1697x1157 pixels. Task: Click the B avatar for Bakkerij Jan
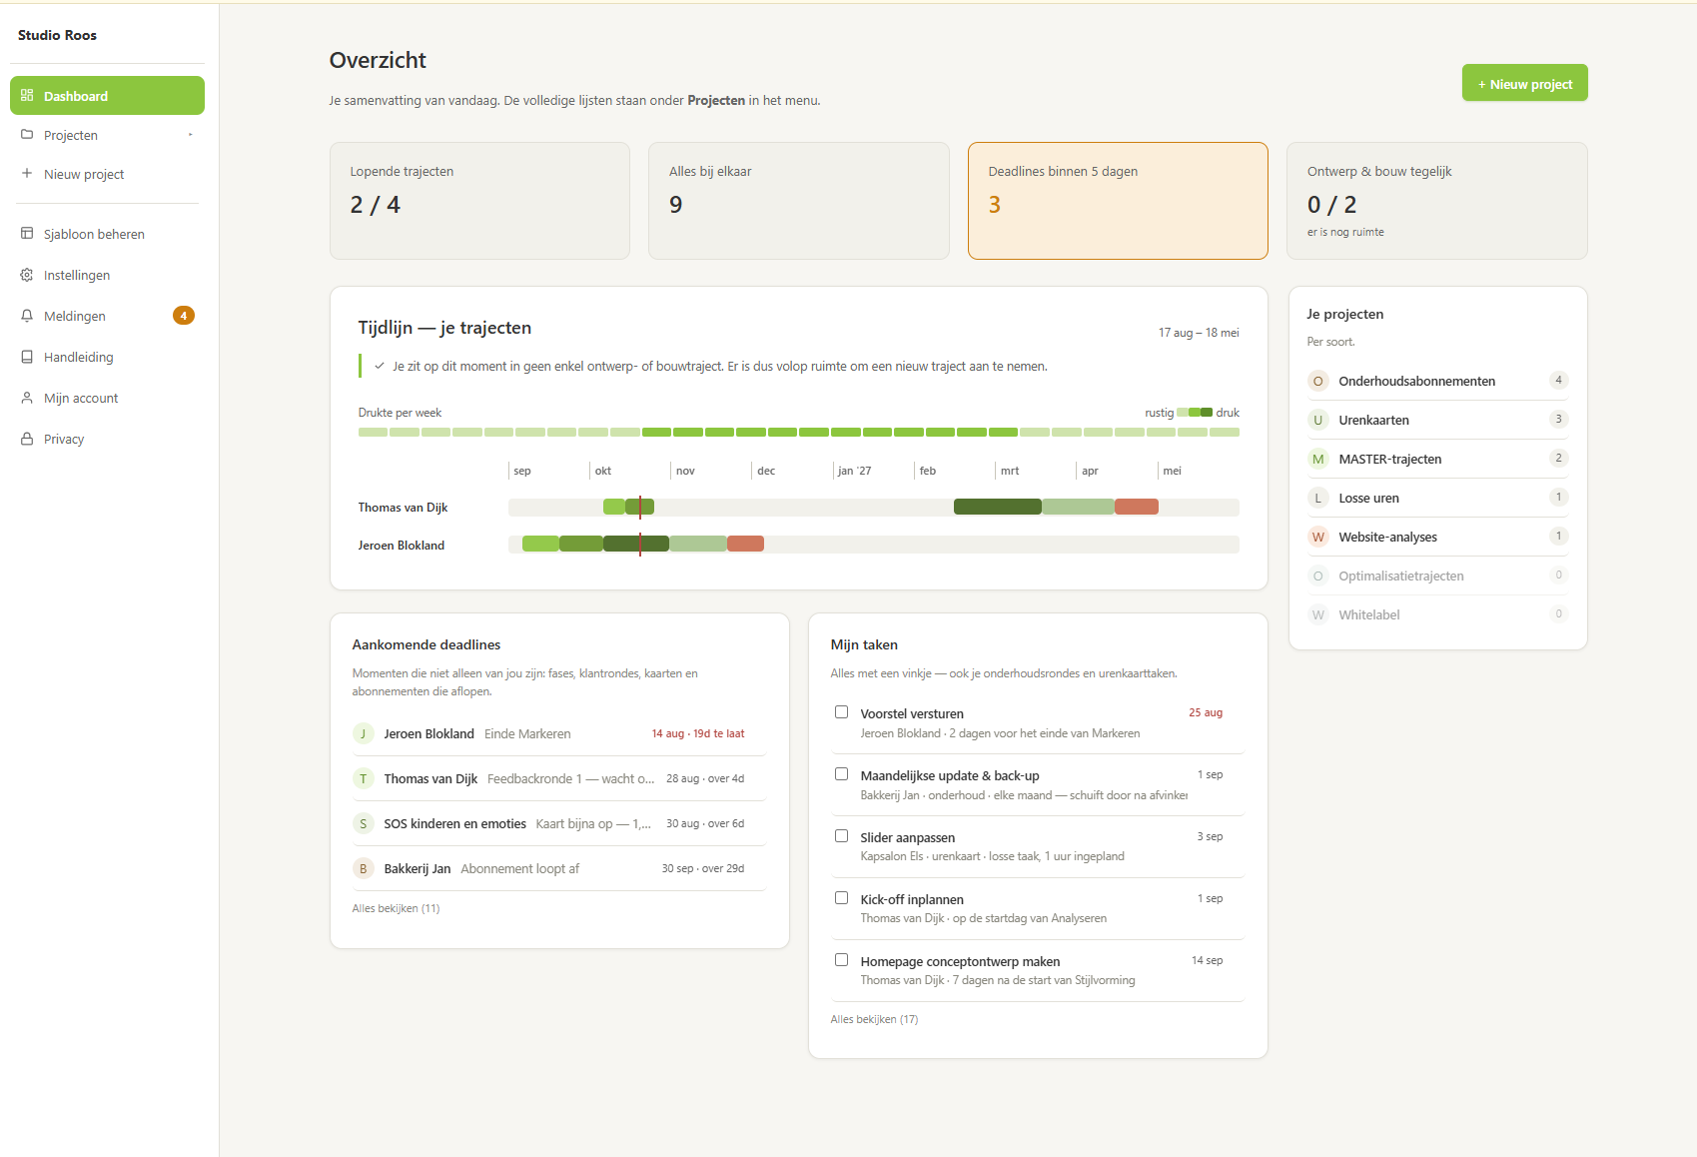(x=364, y=868)
